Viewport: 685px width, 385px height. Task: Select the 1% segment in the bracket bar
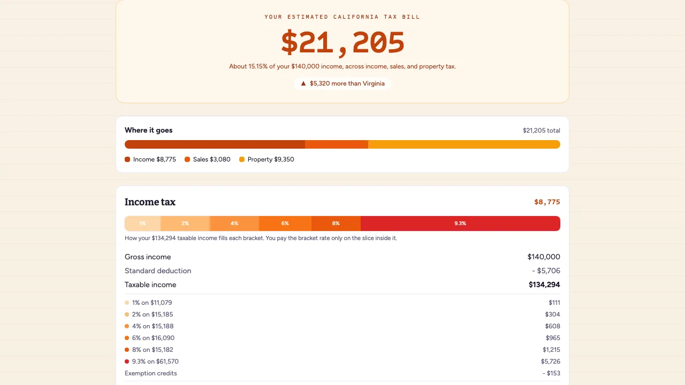point(143,224)
